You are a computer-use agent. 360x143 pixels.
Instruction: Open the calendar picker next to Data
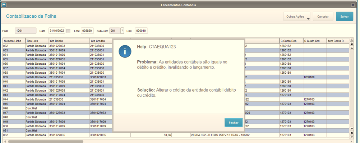tap(68, 31)
